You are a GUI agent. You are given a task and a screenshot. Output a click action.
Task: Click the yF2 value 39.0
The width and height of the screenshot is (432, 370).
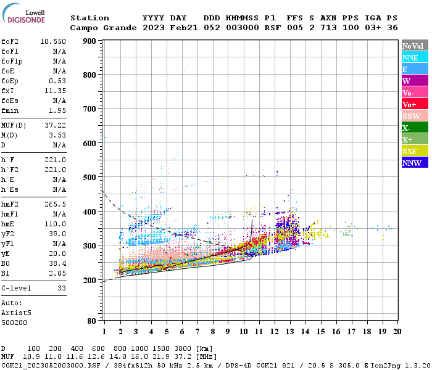(57, 234)
